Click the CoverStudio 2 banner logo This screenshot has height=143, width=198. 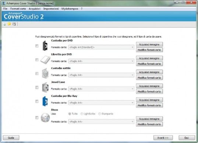pyautogui.click(x=24, y=16)
